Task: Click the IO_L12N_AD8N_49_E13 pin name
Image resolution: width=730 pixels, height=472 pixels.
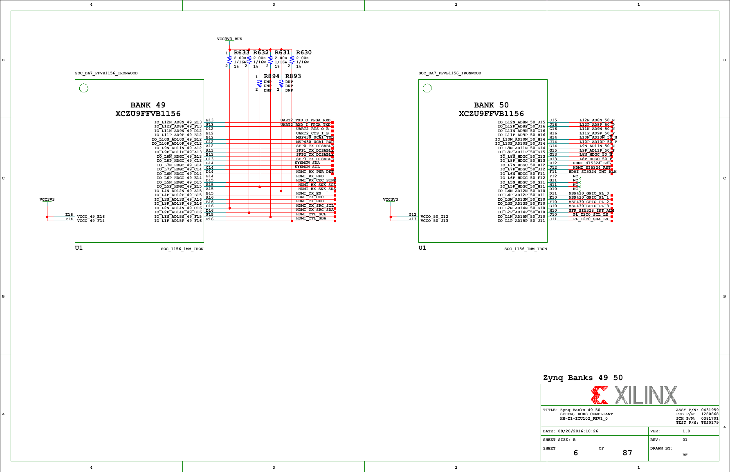Action: pyautogui.click(x=178, y=122)
